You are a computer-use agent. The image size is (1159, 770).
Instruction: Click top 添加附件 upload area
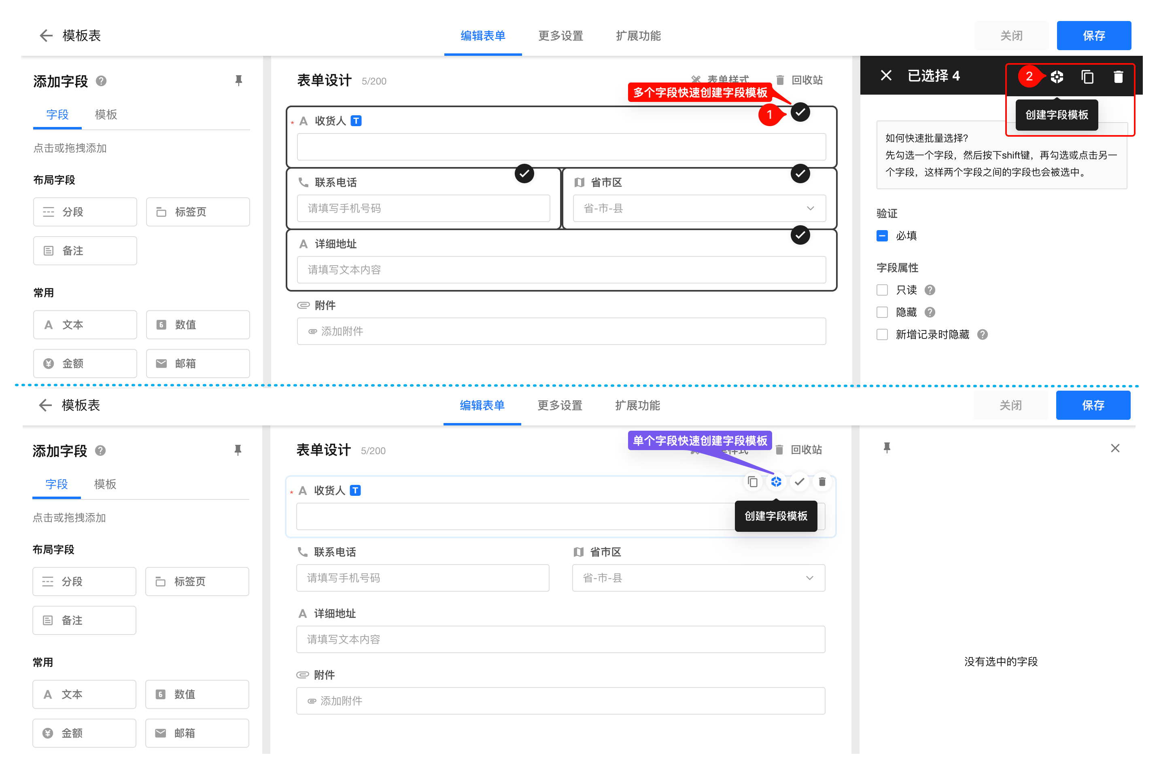point(562,332)
